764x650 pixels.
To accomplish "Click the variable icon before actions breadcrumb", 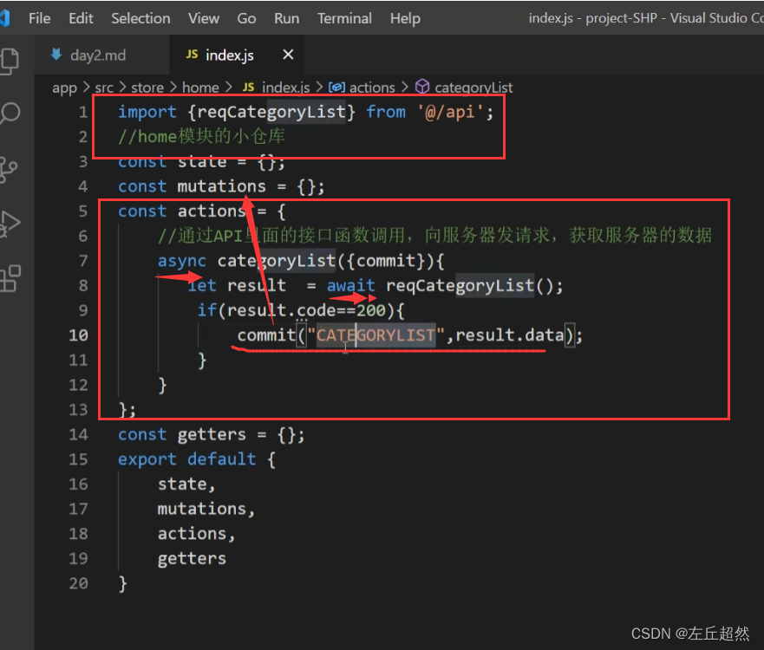I will tap(336, 88).
